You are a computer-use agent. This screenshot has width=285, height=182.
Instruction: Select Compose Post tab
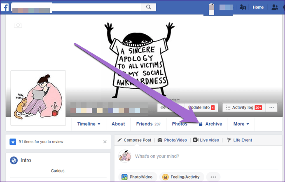134,140
